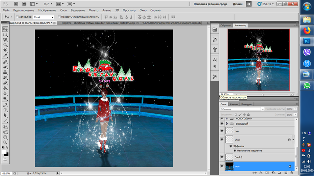
Task: Select the Move tool in the toolbox
Action: tap(5, 29)
